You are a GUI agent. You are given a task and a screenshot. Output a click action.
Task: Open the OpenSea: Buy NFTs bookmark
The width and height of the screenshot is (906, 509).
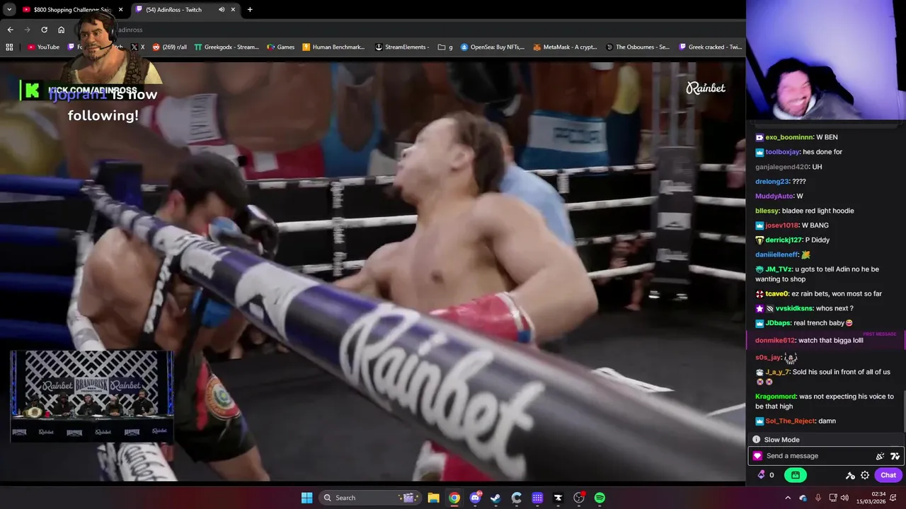(x=493, y=47)
